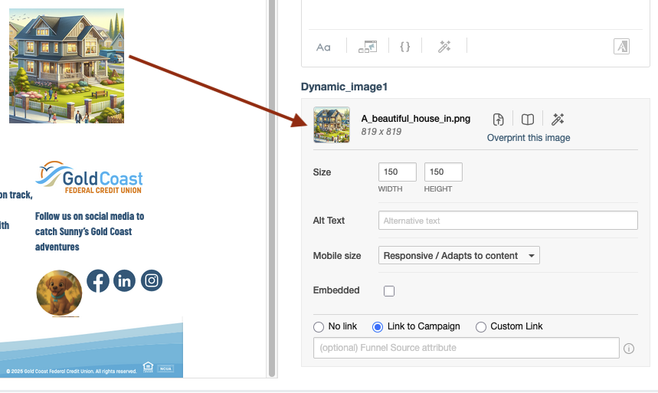Open the magic wand AI text tool
Viewport: 658px width, 393px height.
444,47
